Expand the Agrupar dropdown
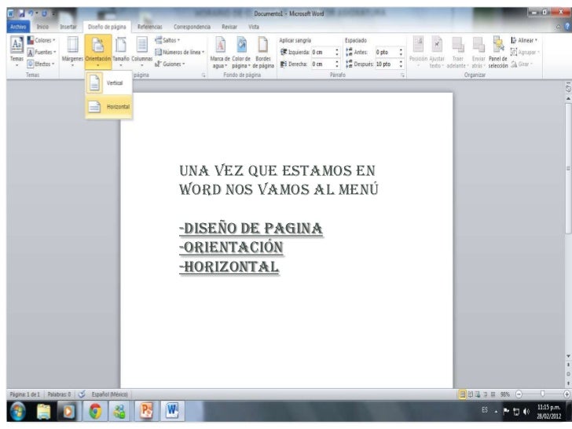572x429 pixels. 525,52
